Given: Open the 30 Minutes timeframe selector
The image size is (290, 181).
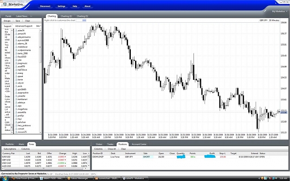Looking at the screenshot, I should tap(274, 20).
